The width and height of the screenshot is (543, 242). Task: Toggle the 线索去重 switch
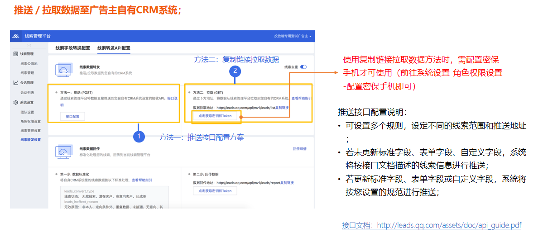(x=303, y=67)
